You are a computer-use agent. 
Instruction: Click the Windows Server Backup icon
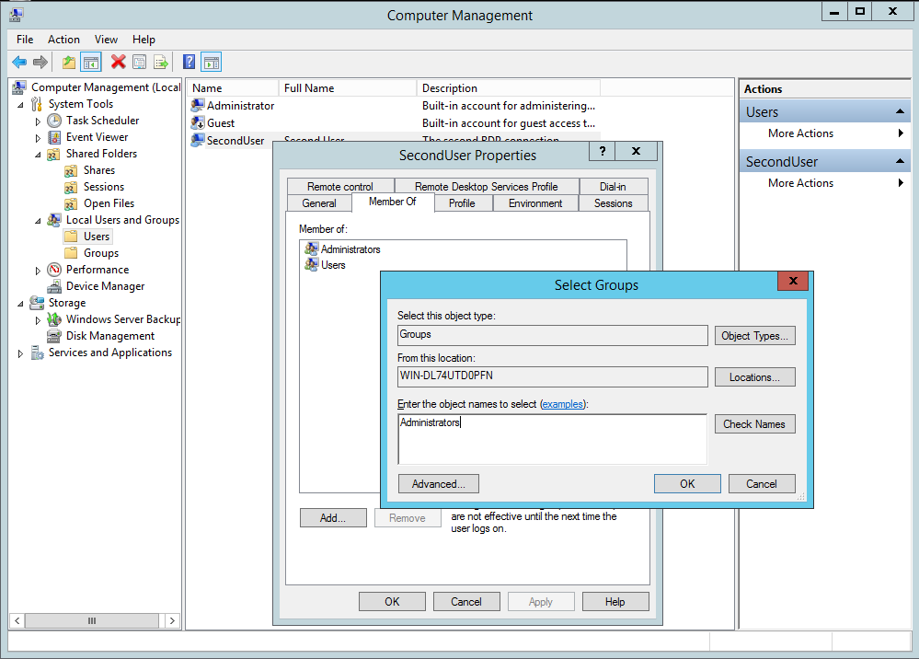coord(54,319)
